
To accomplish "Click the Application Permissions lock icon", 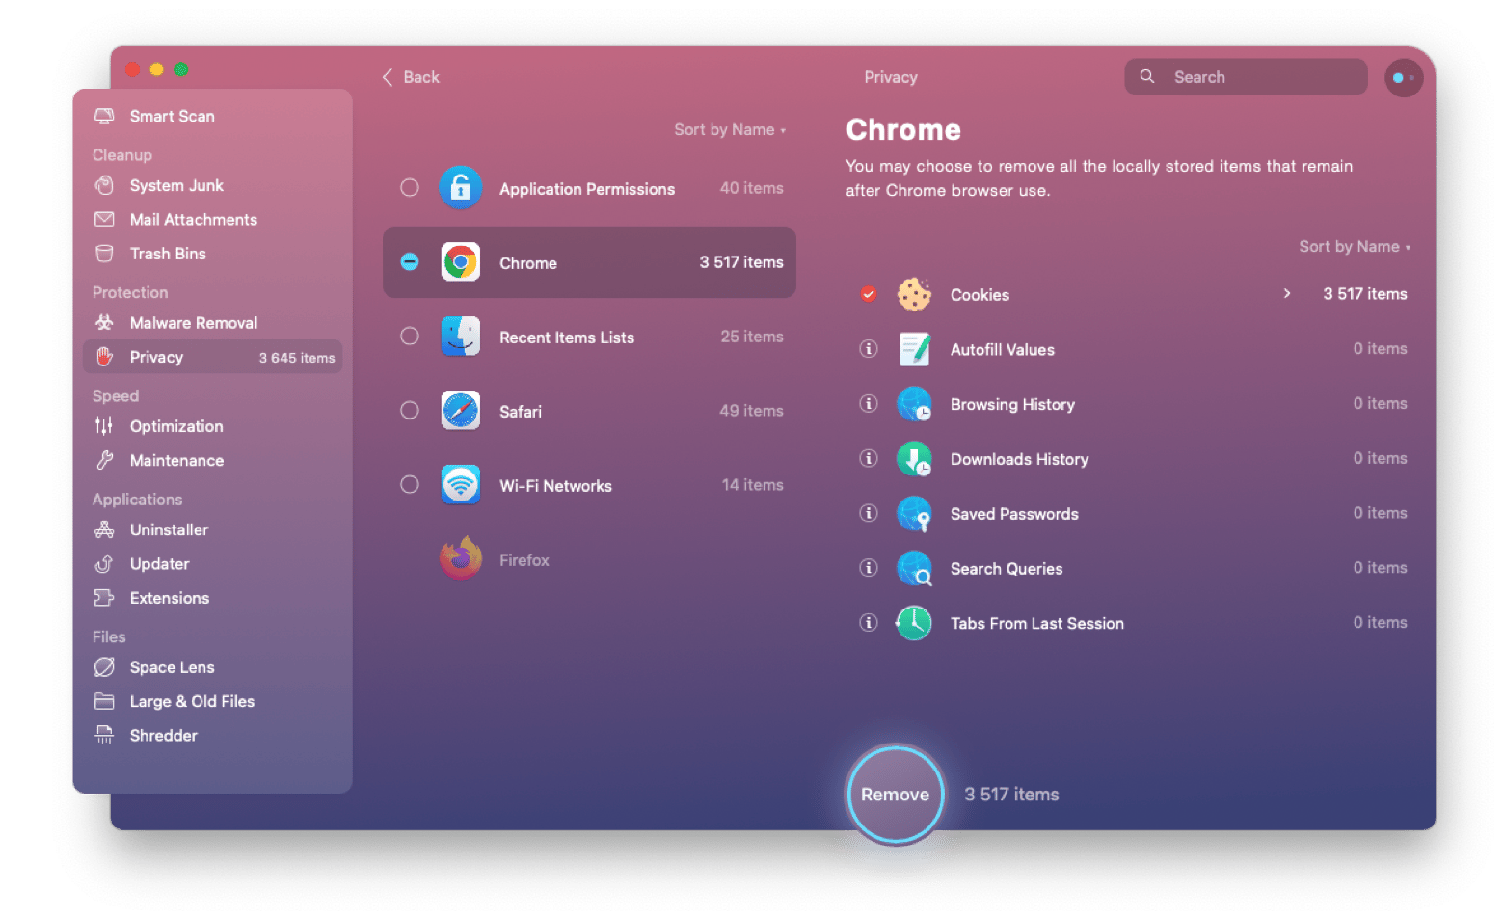I will click(x=461, y=188).
